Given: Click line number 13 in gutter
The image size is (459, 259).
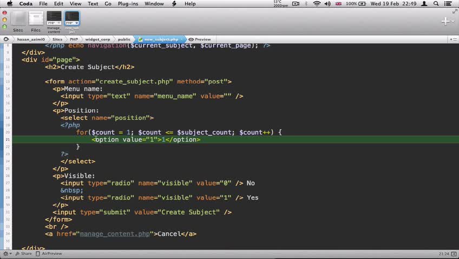Looking at the screenshot, I should pos(8,81).
